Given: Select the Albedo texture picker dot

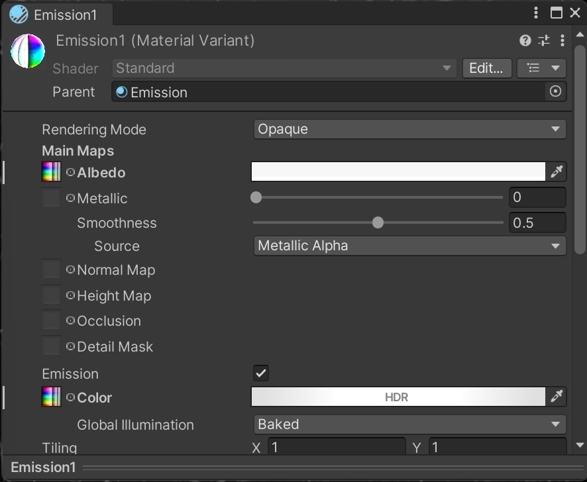Looking at the screenshot, I should pos(70,173).
